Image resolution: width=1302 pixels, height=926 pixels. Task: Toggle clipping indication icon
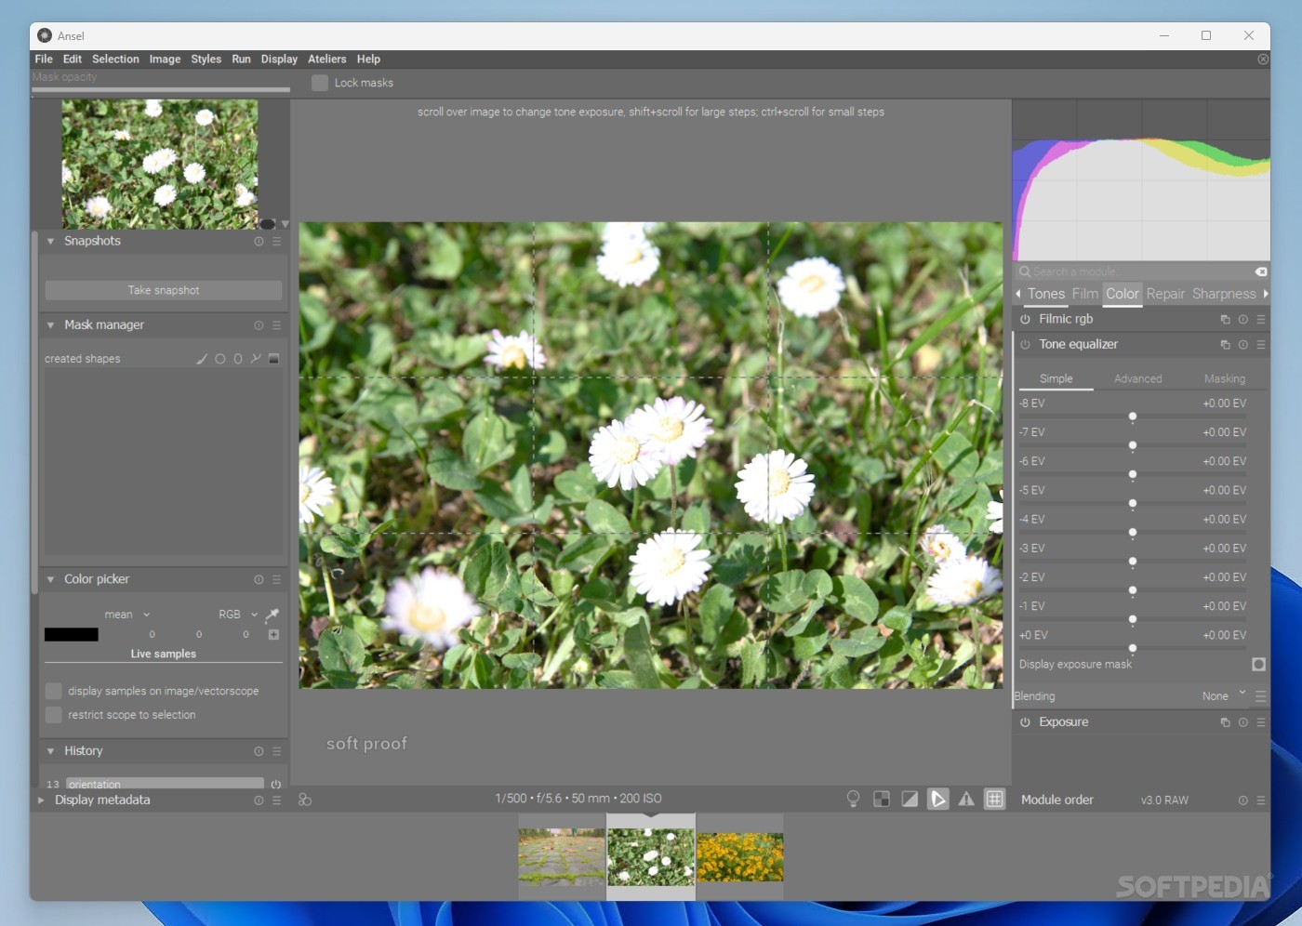point(910,799)
